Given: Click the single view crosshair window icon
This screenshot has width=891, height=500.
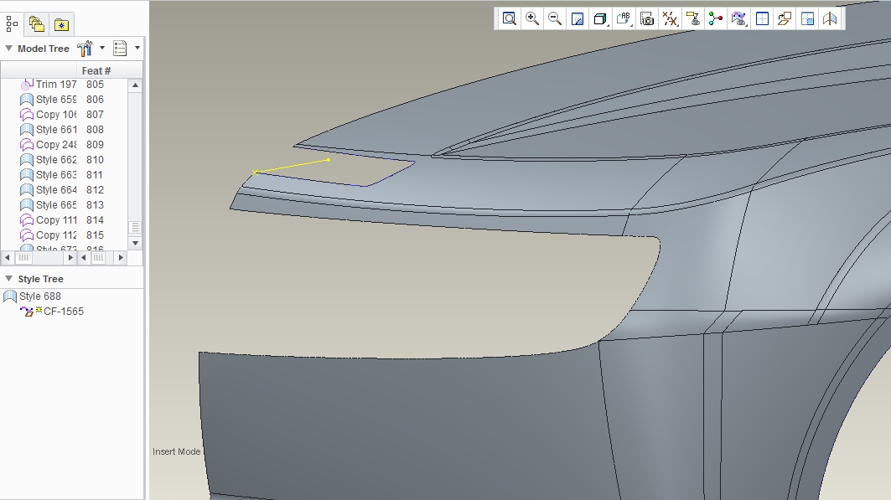Looking at the screenshot, I should coord(762,18).
